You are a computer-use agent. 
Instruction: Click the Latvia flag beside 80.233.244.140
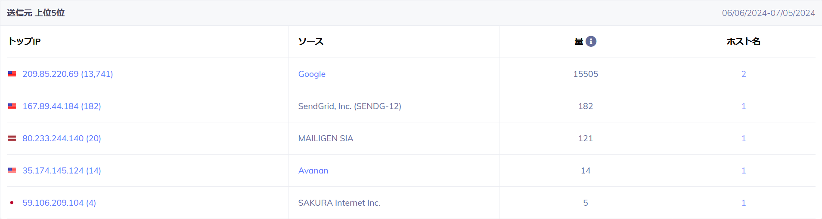pyautogui.click(x=12, y=138)
